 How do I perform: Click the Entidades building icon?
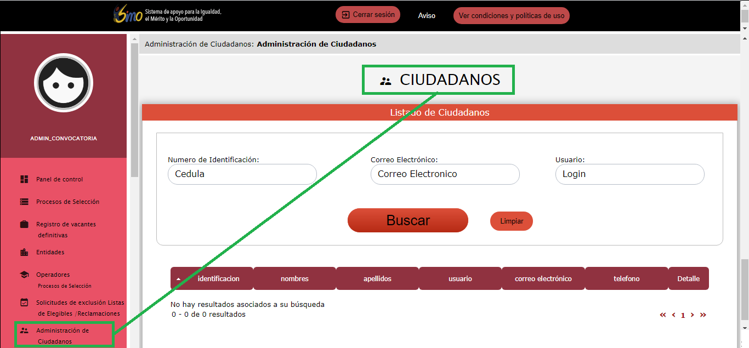[x=24, y=252]
